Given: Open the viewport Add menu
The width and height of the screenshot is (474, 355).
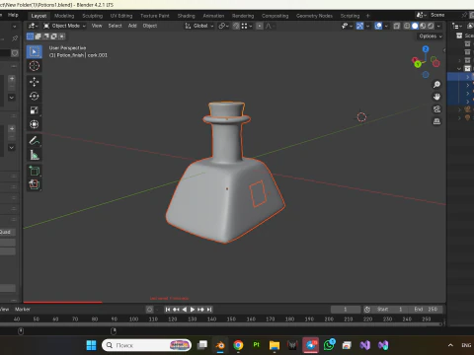Looking at the screenshot, I should point(132,26).
